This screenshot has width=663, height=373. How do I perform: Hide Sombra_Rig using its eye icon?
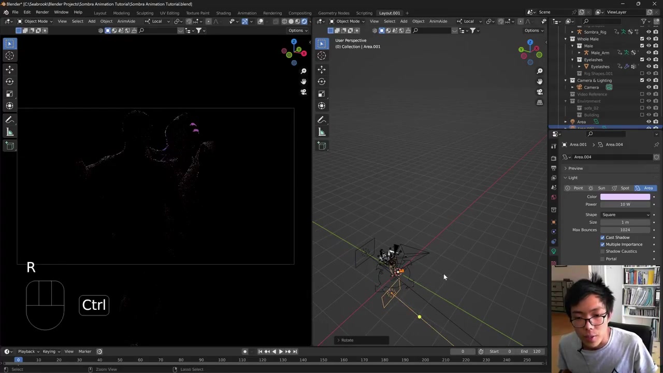pos(648,32)
